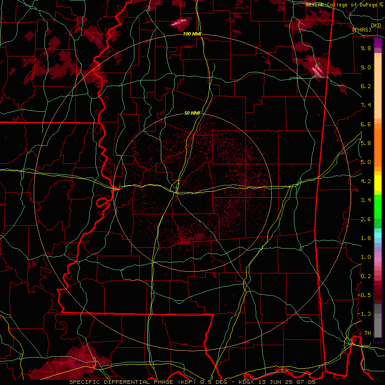This screenshot has width=385, height=385.
Task: Click the 5.0 value on the color scale
Action: (366, 162)
